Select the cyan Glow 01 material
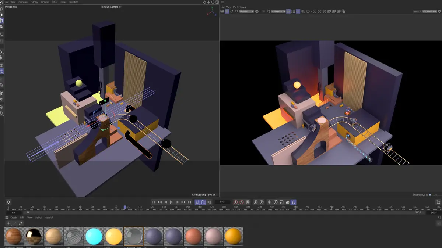Screen dimensions: 442x248 coord(94,236)
